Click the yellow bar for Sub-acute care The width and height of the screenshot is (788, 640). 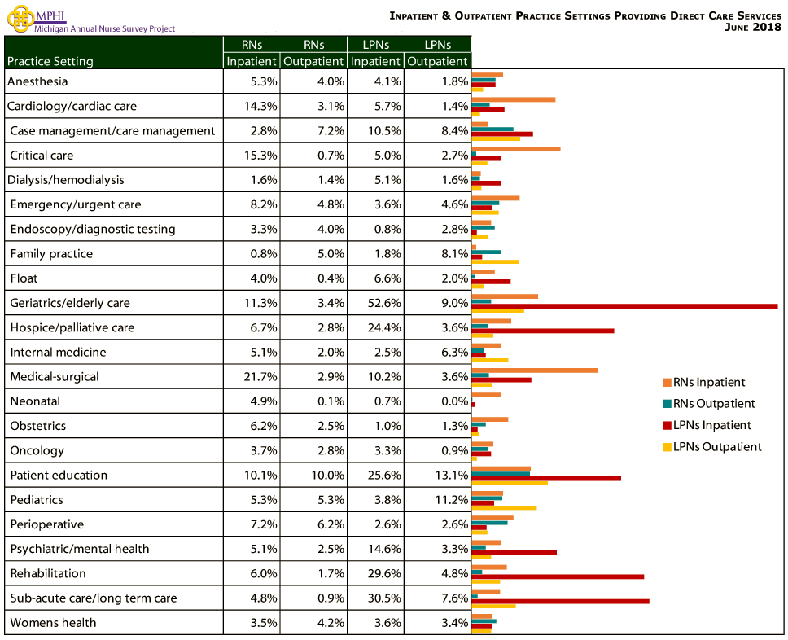click(492, 606)
